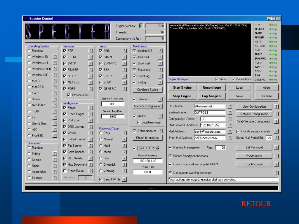Edit the custom POP3 message
299x224 pixels.
[x=254, y=164]
